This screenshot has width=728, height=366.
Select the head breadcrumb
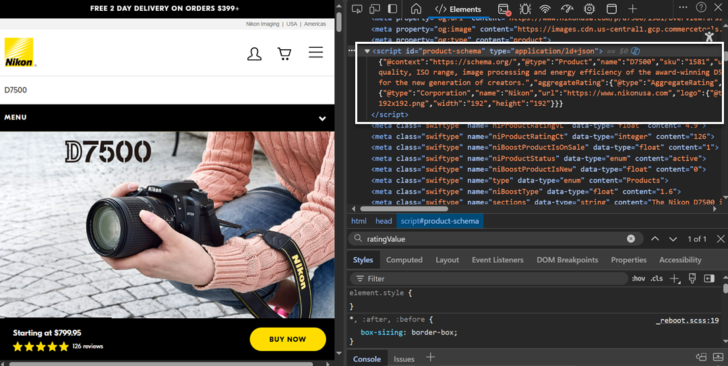(384, 221)
